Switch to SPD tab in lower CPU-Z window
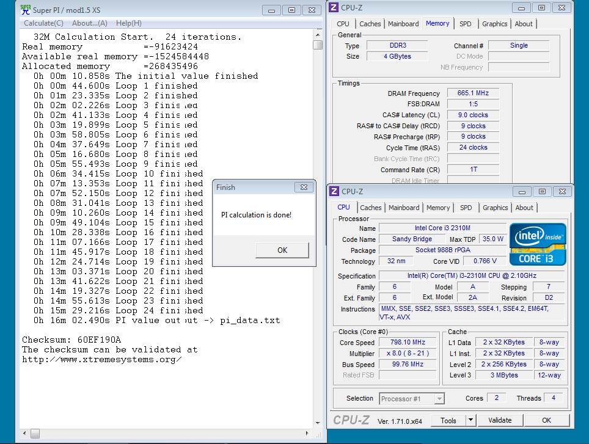 [466, 208]
